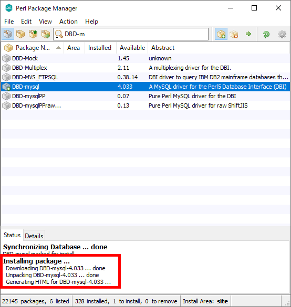
Task: Select the DBD-mysql package row
Action: click(x=145, y=87)
